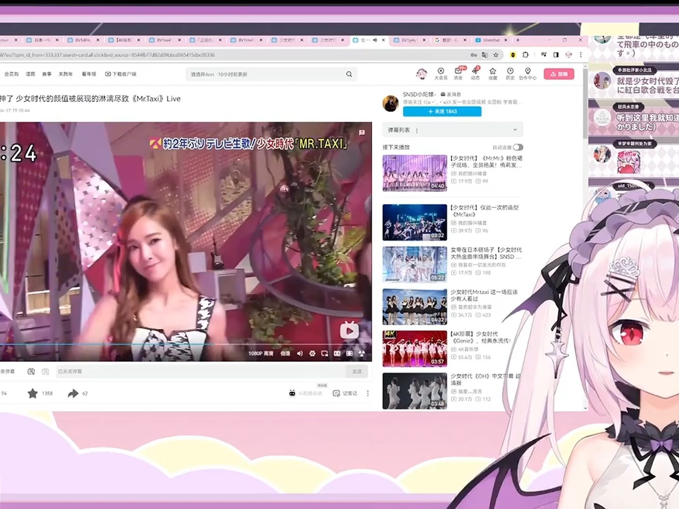Open the 收藏 favorites star in header
The image size is (679, 509).
[493, 74]
